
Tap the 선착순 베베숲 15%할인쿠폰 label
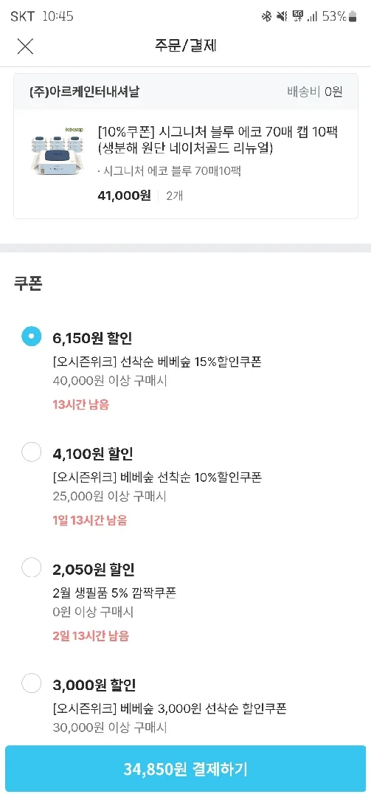[157, 362]
